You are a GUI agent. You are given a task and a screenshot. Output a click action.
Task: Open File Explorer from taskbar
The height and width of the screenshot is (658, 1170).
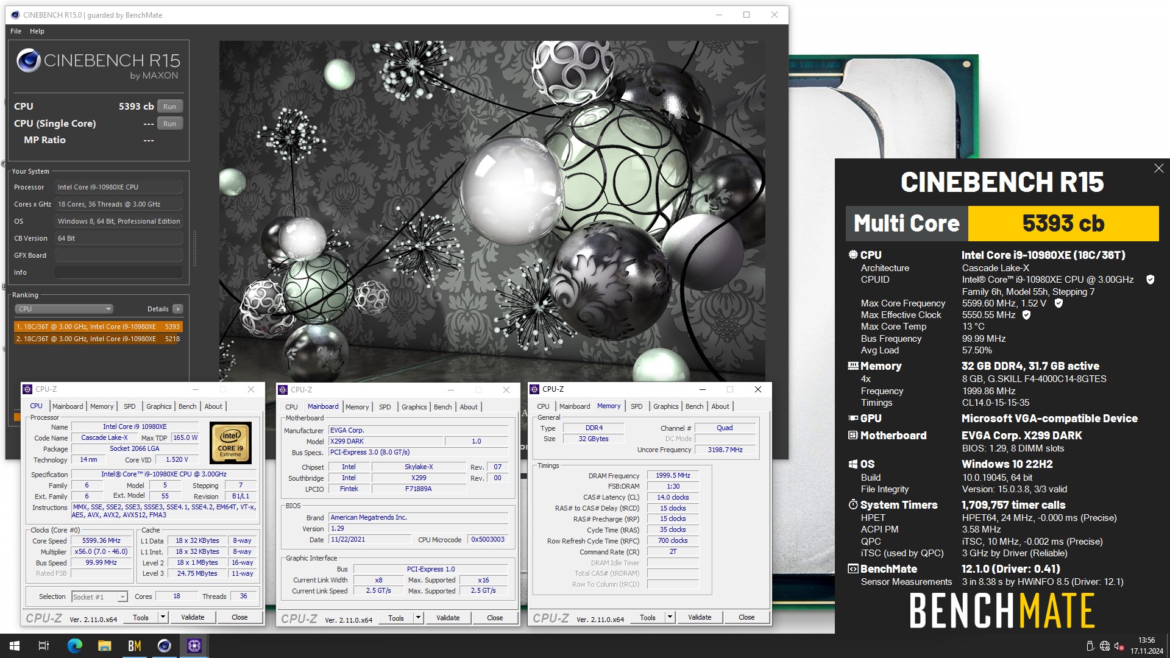(105, 646)
